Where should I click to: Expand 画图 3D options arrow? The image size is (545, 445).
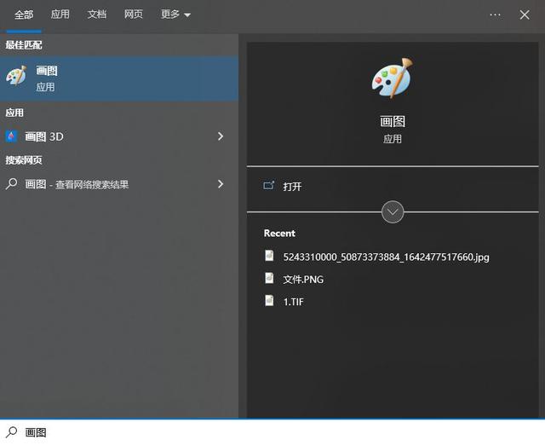point(221,136)
